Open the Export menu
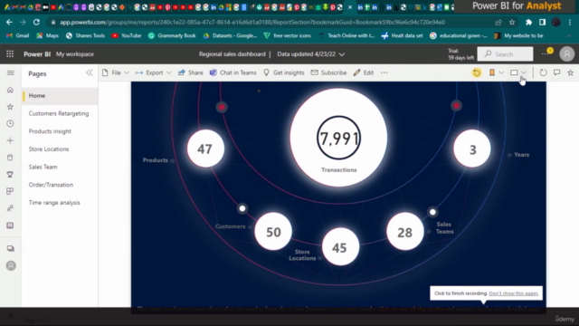Viewport: 579px width, 326px height. click(153, 72)
